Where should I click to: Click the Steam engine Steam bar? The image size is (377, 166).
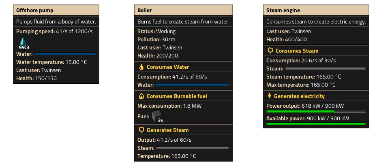326,69
